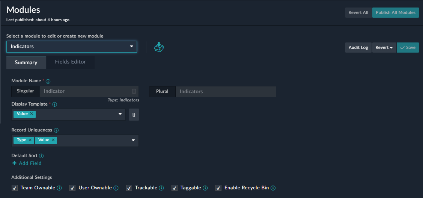Click the Additional Settings label
The image size is (423, 198).
point(32,177)
